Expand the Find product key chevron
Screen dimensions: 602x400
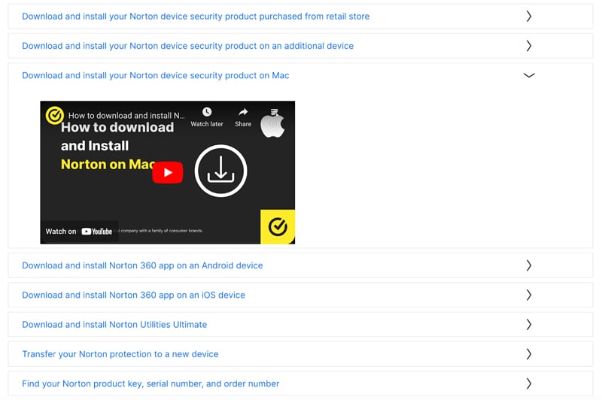tap(529, 383)
